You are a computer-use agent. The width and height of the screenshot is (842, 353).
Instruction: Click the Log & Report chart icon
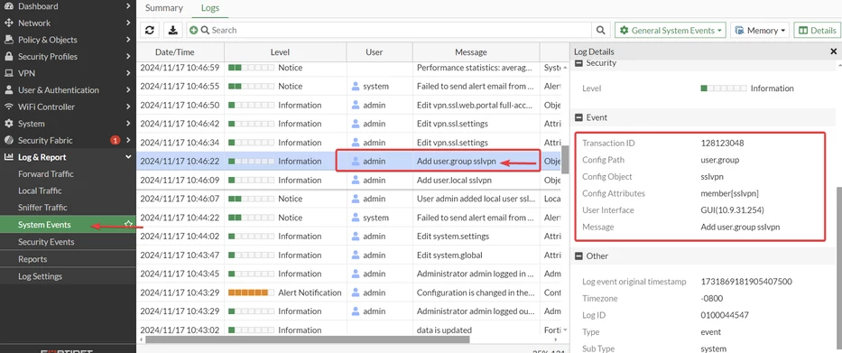point(9,157)
